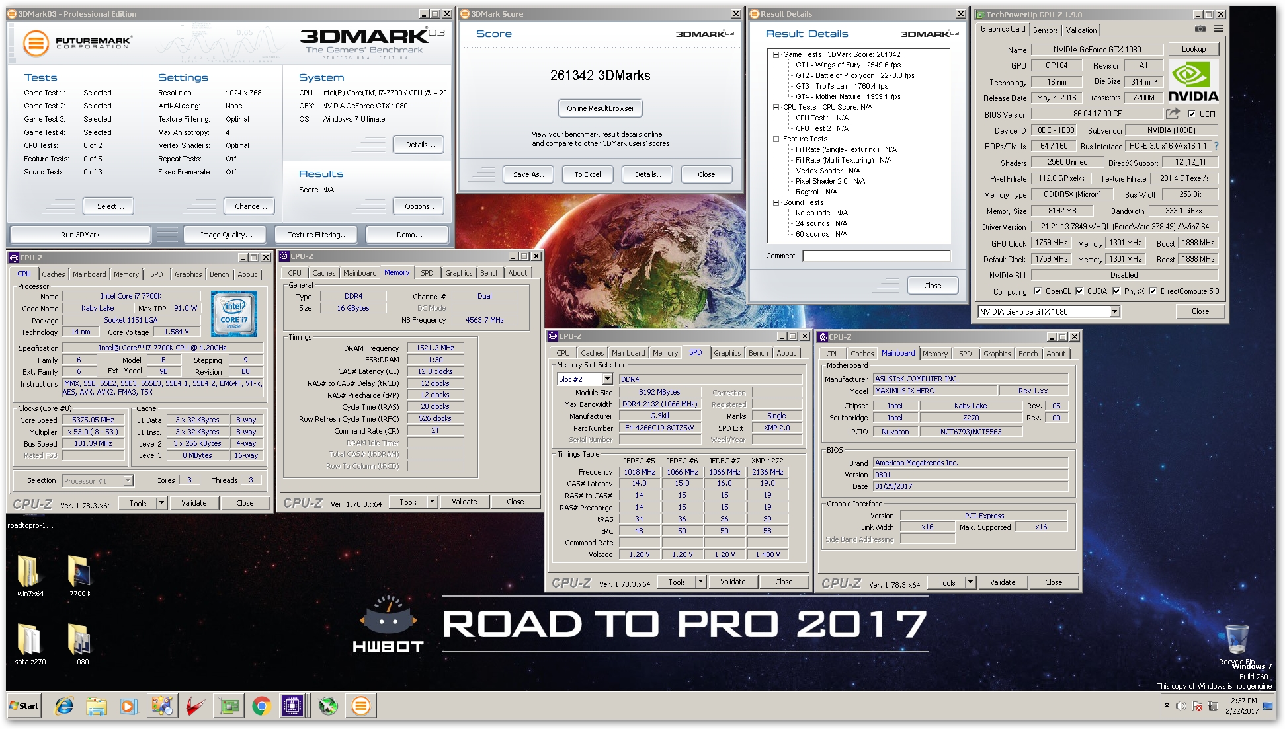Click the Bus Interface question mark icon

tap(1216, 146)
